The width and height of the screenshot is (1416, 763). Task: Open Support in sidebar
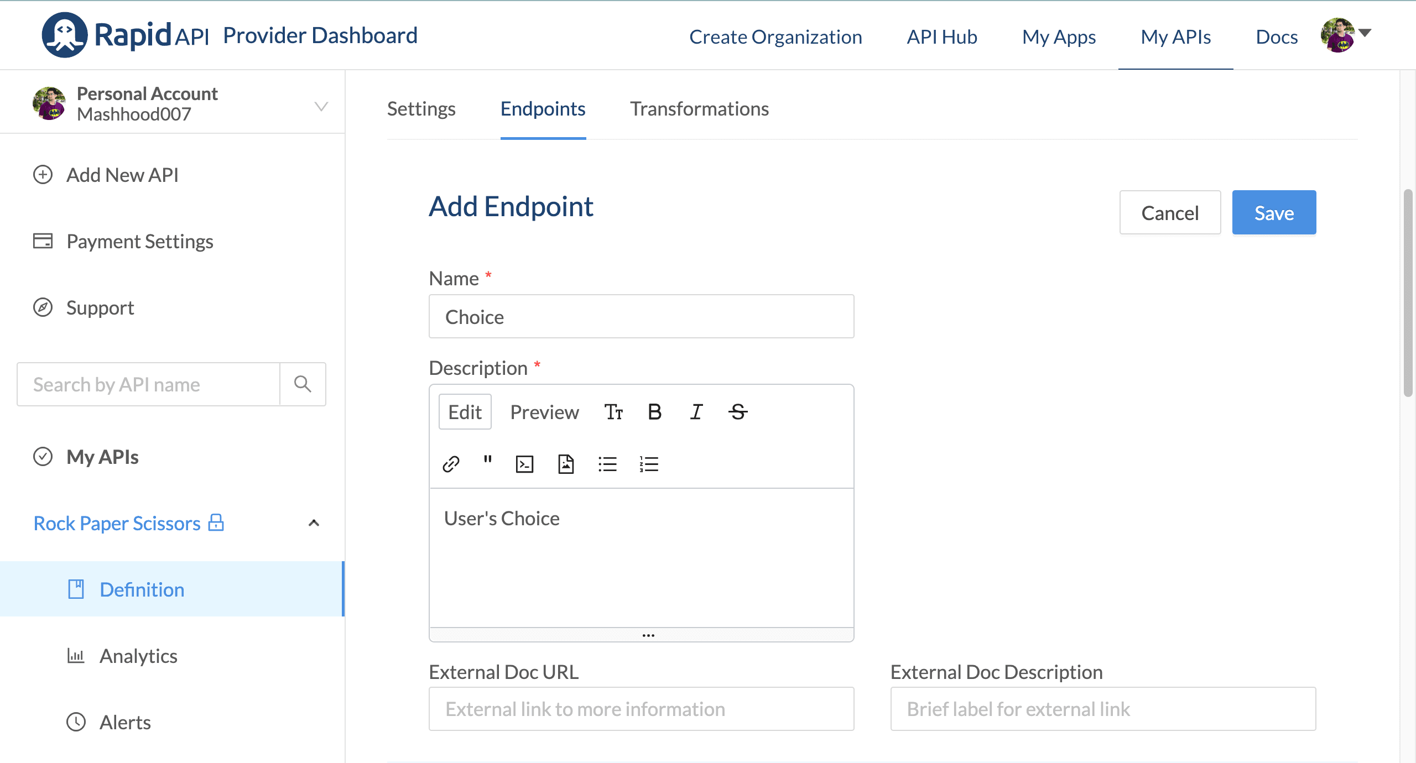(x=100, y=308)
